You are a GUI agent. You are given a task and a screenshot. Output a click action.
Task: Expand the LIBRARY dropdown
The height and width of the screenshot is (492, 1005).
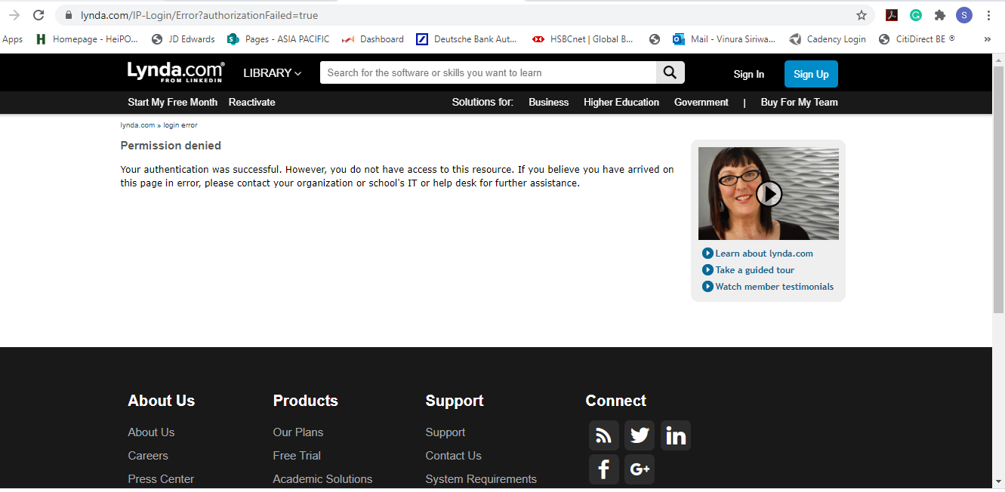pos(272,73)
